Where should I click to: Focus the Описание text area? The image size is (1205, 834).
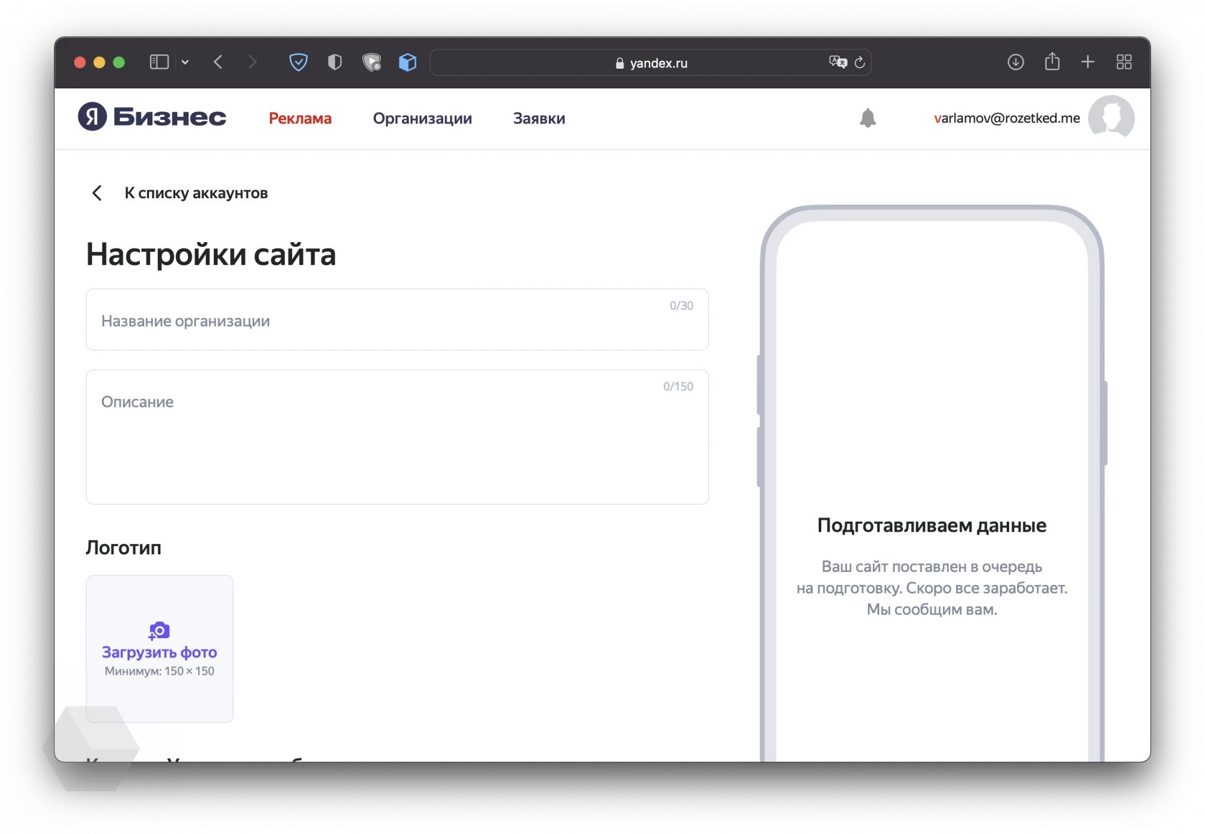click(x=397, y=437)
